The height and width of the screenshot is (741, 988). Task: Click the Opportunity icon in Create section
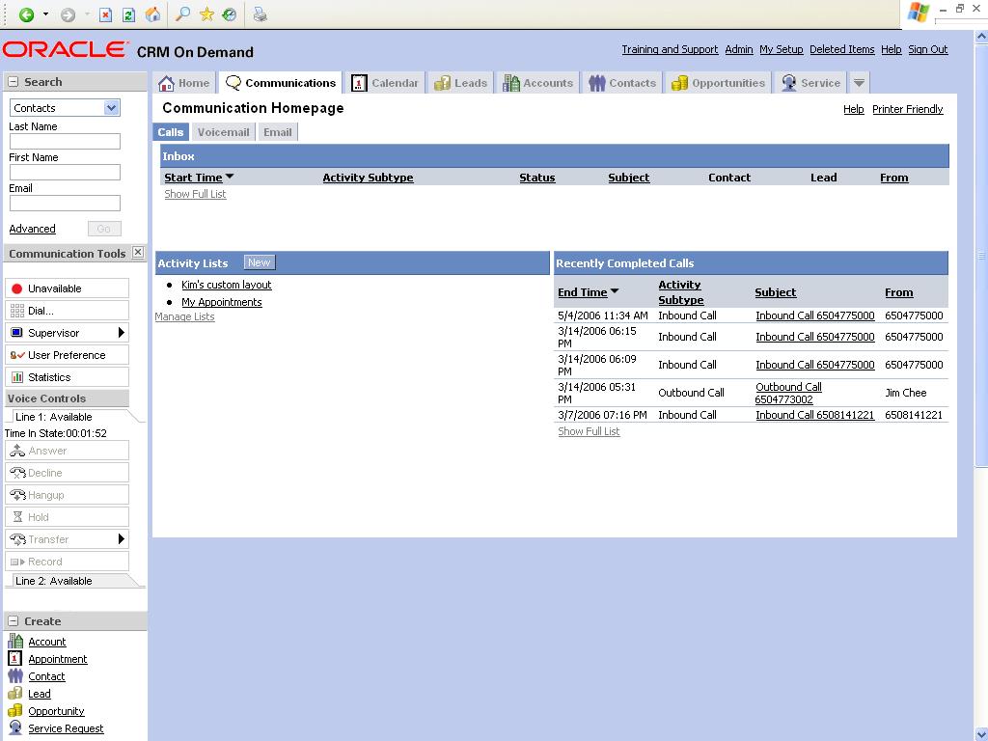click(15, 711)
